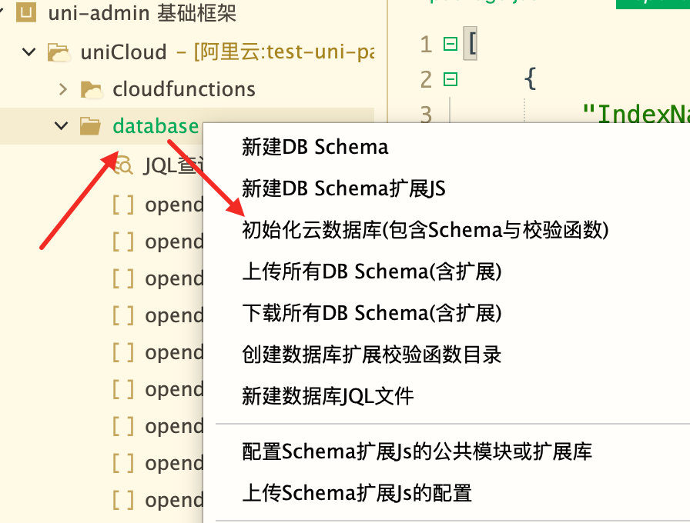Fold code at line 1
The height and width of the screenshot is (523, 690).
click(451, 45)
